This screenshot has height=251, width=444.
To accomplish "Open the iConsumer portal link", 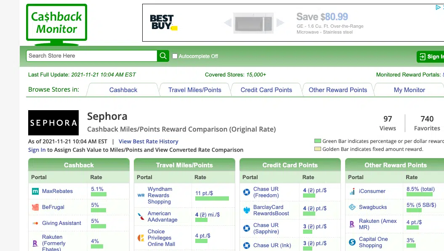I will pyautogui.click(x=372, y=191).
